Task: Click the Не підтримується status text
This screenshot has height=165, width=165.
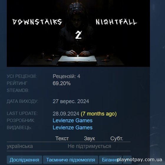Action: (x=89, y=146)
